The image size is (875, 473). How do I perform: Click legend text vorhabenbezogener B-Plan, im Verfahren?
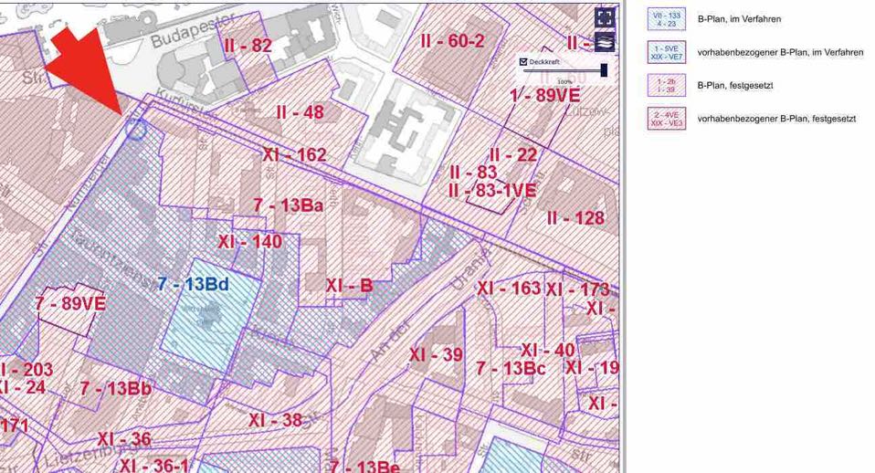coord(780,52)
